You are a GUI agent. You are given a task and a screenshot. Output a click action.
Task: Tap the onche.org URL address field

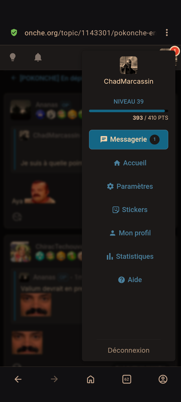(x=90, y=33)
